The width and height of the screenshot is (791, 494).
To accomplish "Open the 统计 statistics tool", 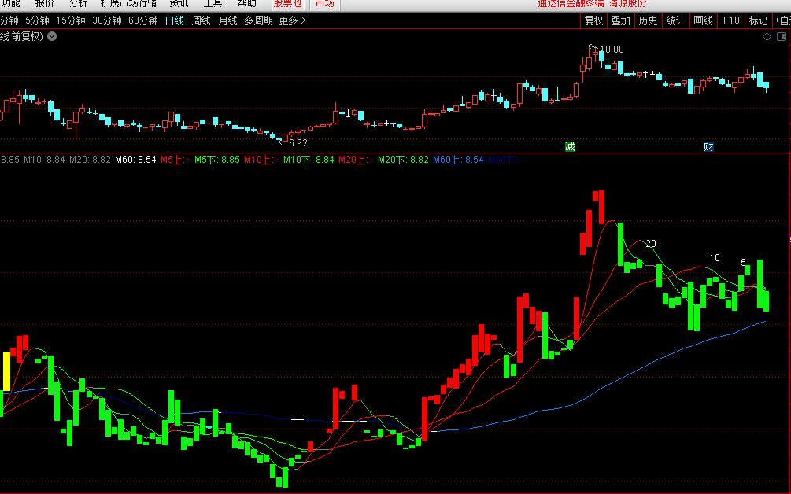I will tap(675, 20).
